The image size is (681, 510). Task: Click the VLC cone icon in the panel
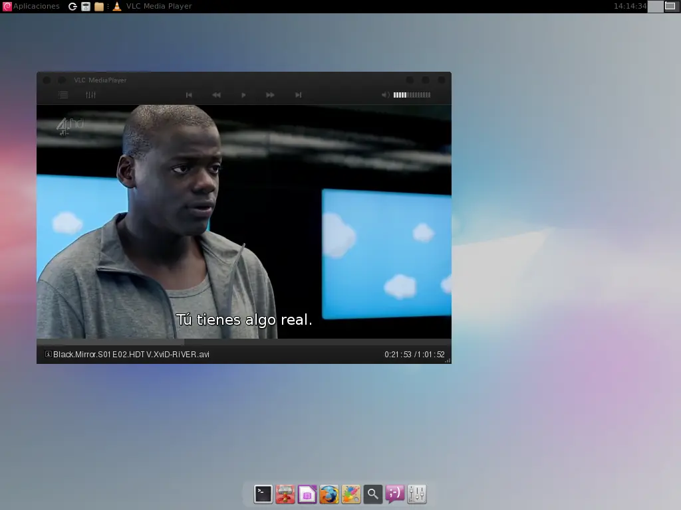click(x=117, y=6)
